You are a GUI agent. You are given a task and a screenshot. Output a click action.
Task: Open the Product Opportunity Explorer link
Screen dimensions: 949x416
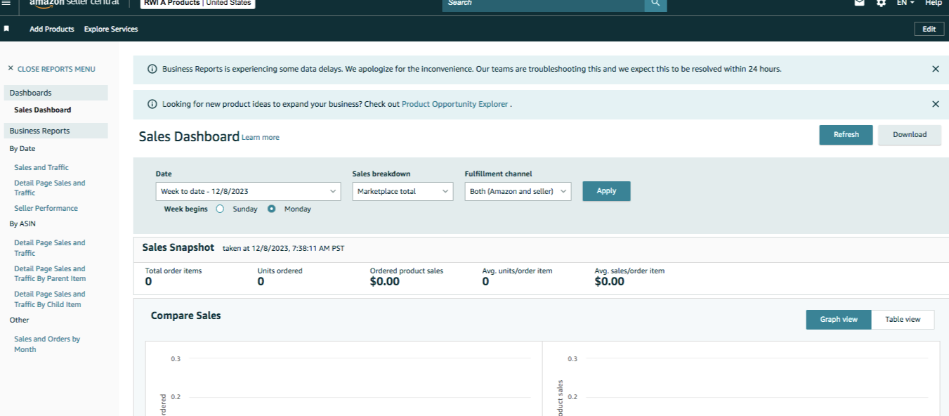click(454, 104)
